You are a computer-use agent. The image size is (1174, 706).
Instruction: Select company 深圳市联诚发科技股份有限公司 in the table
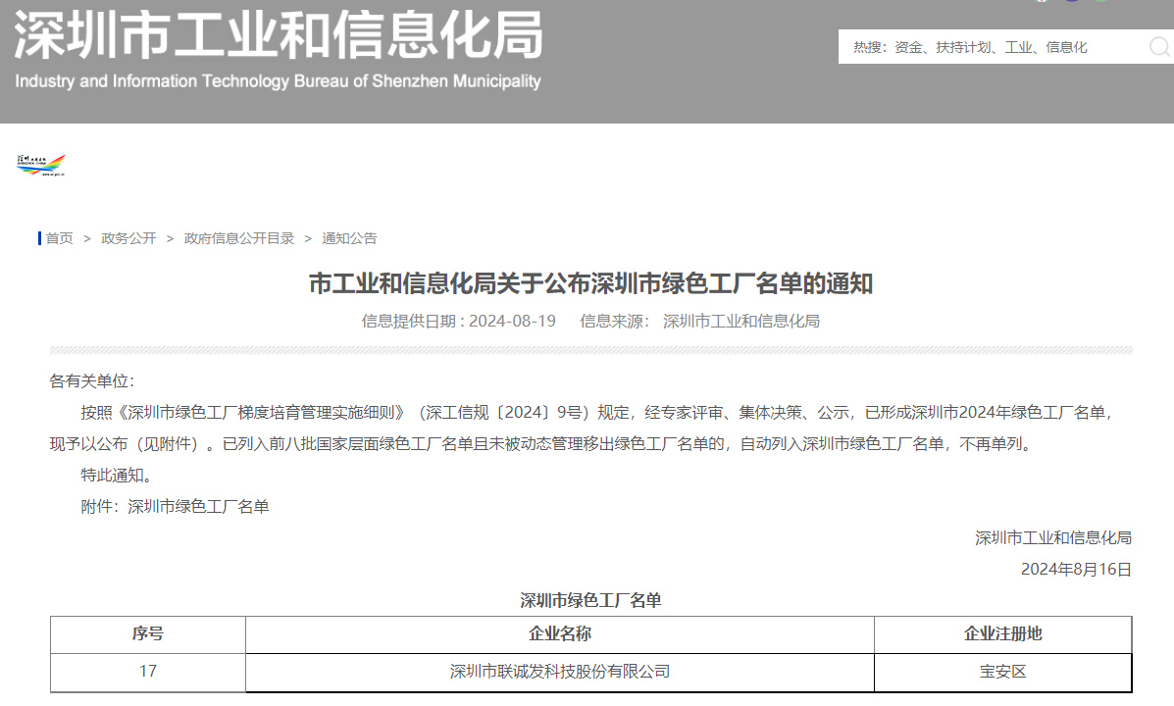pyautogui.click(x=559, y=673)
